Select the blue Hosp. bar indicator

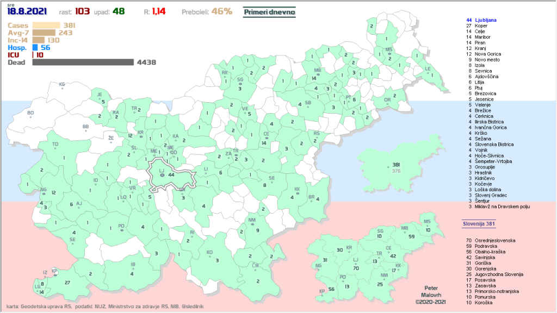coord(35,47)
